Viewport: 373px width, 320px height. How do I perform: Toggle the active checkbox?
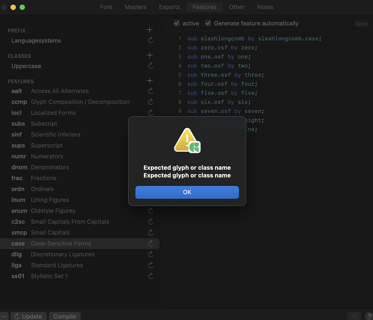click(177, 23)
